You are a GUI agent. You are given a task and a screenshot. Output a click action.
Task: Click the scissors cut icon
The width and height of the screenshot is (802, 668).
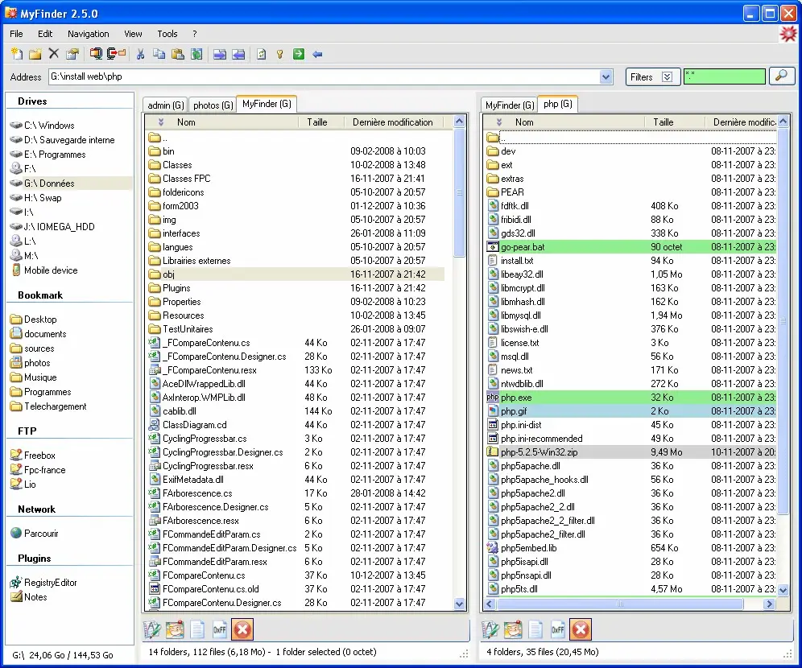(x=140, y=54)
